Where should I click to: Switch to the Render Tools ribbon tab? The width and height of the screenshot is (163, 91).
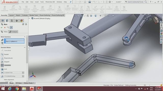coord(34,15)
